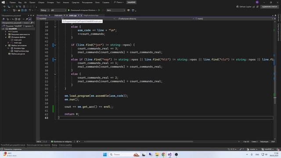The image size is (281, 158).
Task: Select Emulator.hpp in Solution Explorer
Action: click(x=19, y=48)
